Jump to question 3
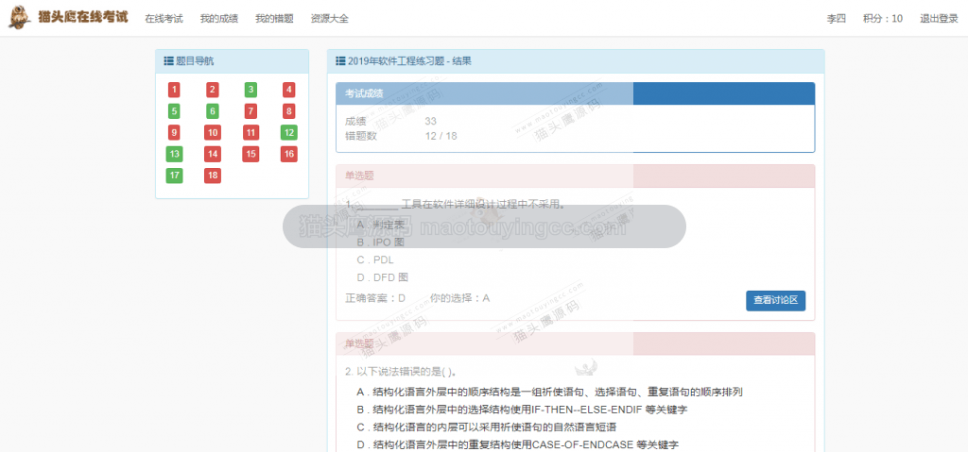The width and height of the screenshot is (968, 452). (x=251, y=90)
